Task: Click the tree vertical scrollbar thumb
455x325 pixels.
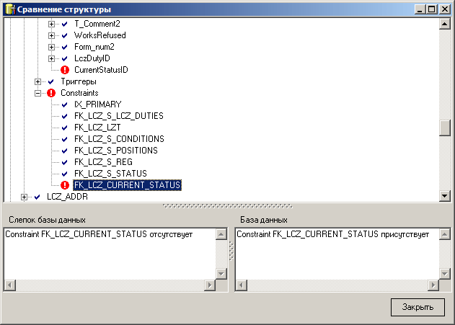Action: point(445,128)
